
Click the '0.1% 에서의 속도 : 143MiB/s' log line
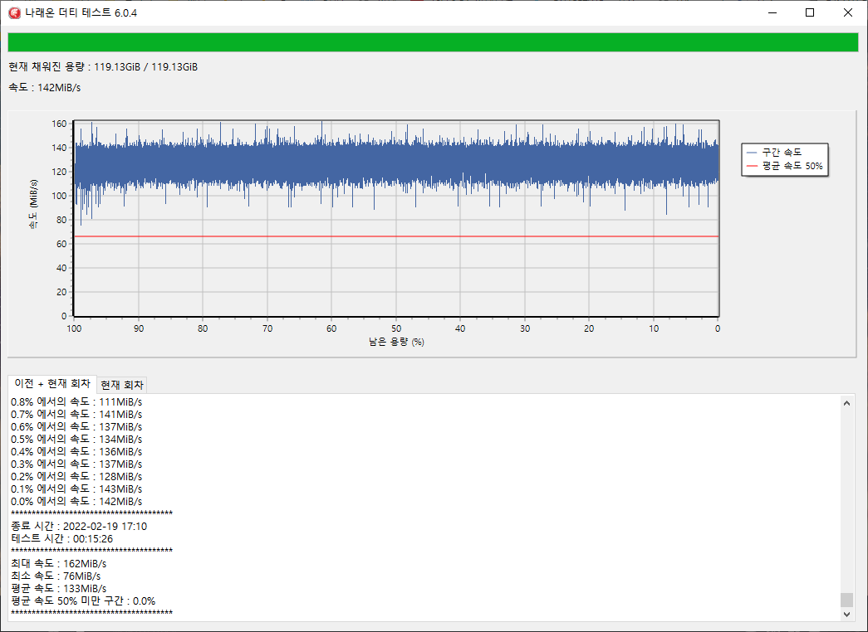tap(76, 489)
